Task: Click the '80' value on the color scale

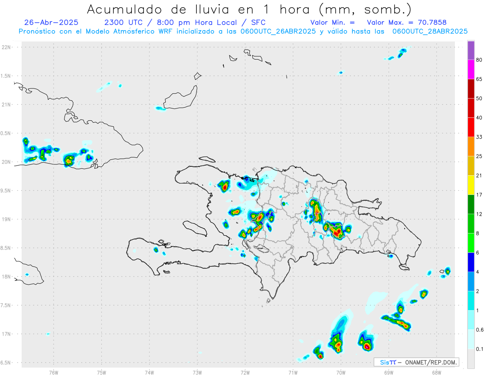Action: point(479,60)
